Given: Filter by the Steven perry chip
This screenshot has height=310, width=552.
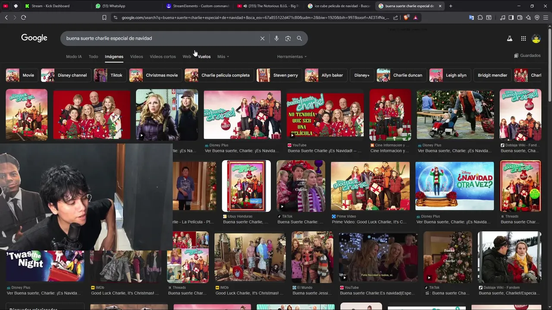Looking at the screenshot, I should [x=279, y=75].
